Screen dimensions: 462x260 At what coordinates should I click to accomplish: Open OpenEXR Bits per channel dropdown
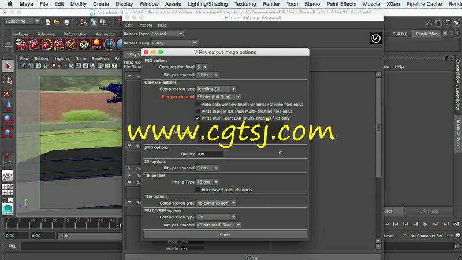[x=218, y=96]
